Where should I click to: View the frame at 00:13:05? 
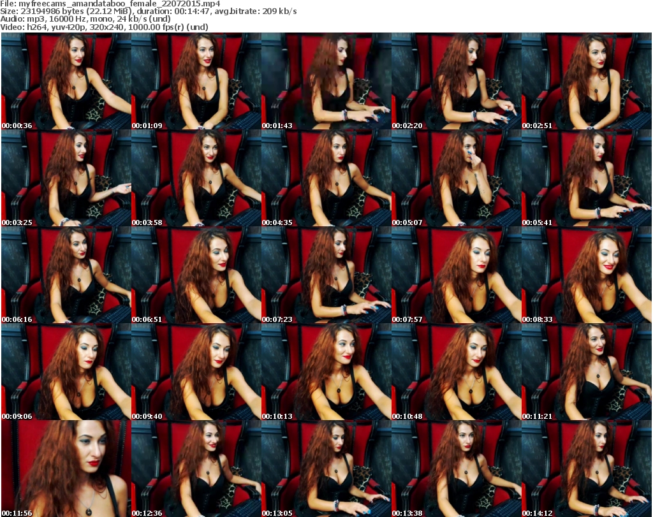click(x=326, y=469)
